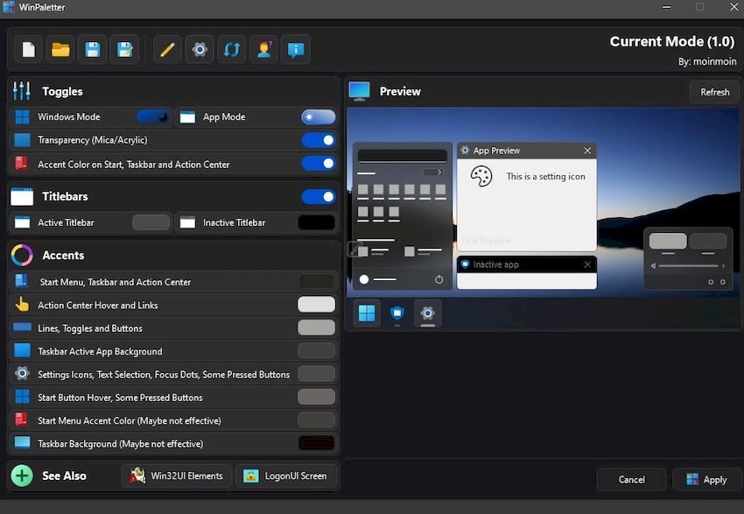
Task: Turn off Accent Color on Start, Taskbar
Action: [319, 164]
